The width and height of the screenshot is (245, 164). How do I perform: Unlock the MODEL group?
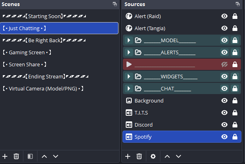235,40
